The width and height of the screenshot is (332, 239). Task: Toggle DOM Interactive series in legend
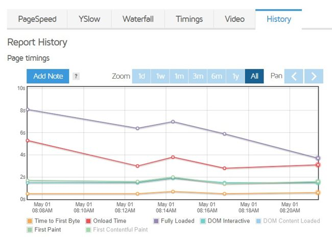pyautogui.click(x=225, y=221)
